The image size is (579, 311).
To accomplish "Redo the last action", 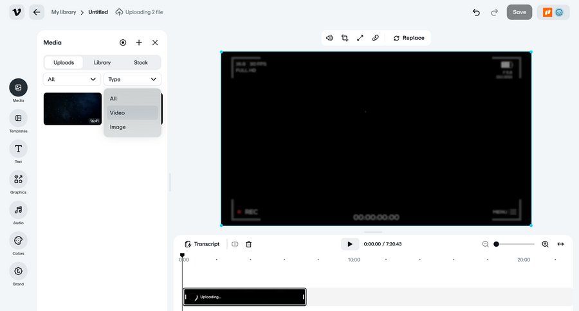I will 494,12.
